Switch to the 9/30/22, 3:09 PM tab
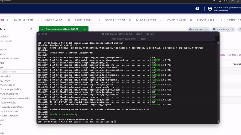Viewport: 241px width, 135px height. (176, 20)
